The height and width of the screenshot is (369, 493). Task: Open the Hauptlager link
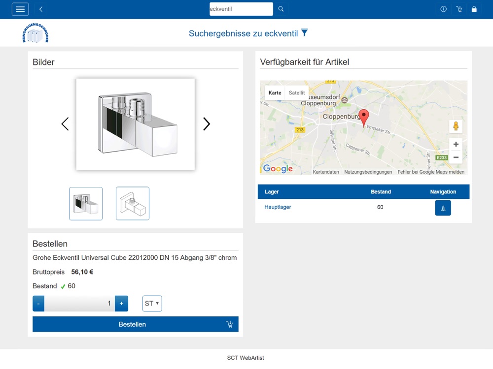click(x=278, y=207)
